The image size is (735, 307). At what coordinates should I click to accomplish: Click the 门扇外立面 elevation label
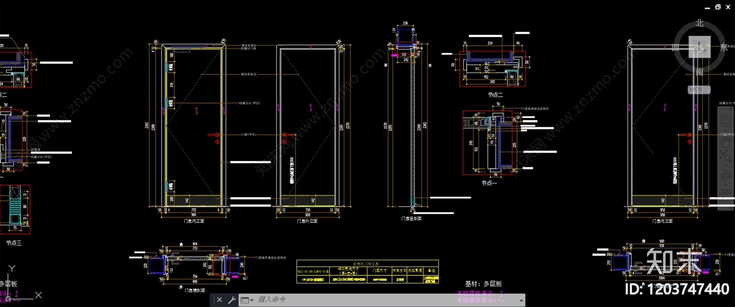307,221
